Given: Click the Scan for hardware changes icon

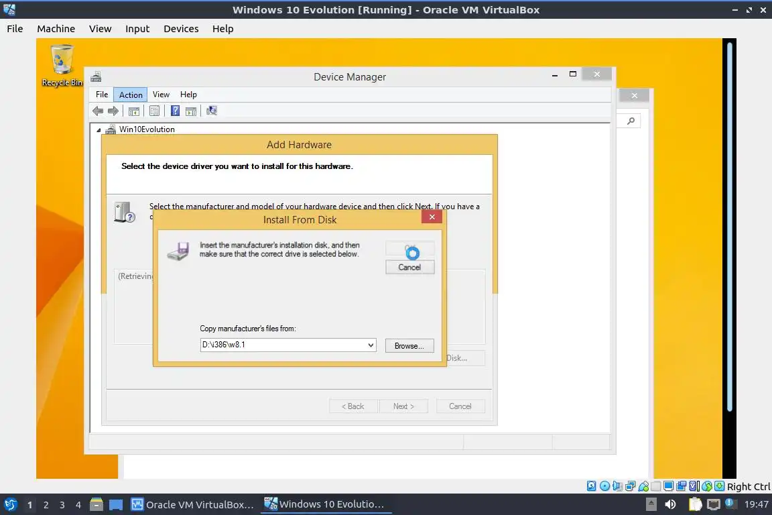Looking at the screenshot, I should pyautogui.click(x=212, y=111).
